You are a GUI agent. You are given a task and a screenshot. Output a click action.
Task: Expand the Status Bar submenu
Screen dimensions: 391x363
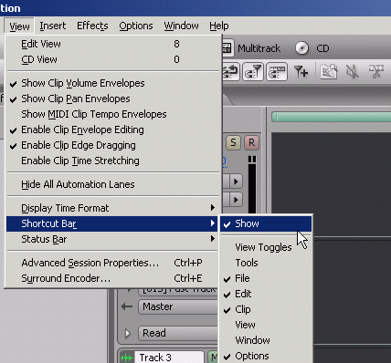(113, 239)
